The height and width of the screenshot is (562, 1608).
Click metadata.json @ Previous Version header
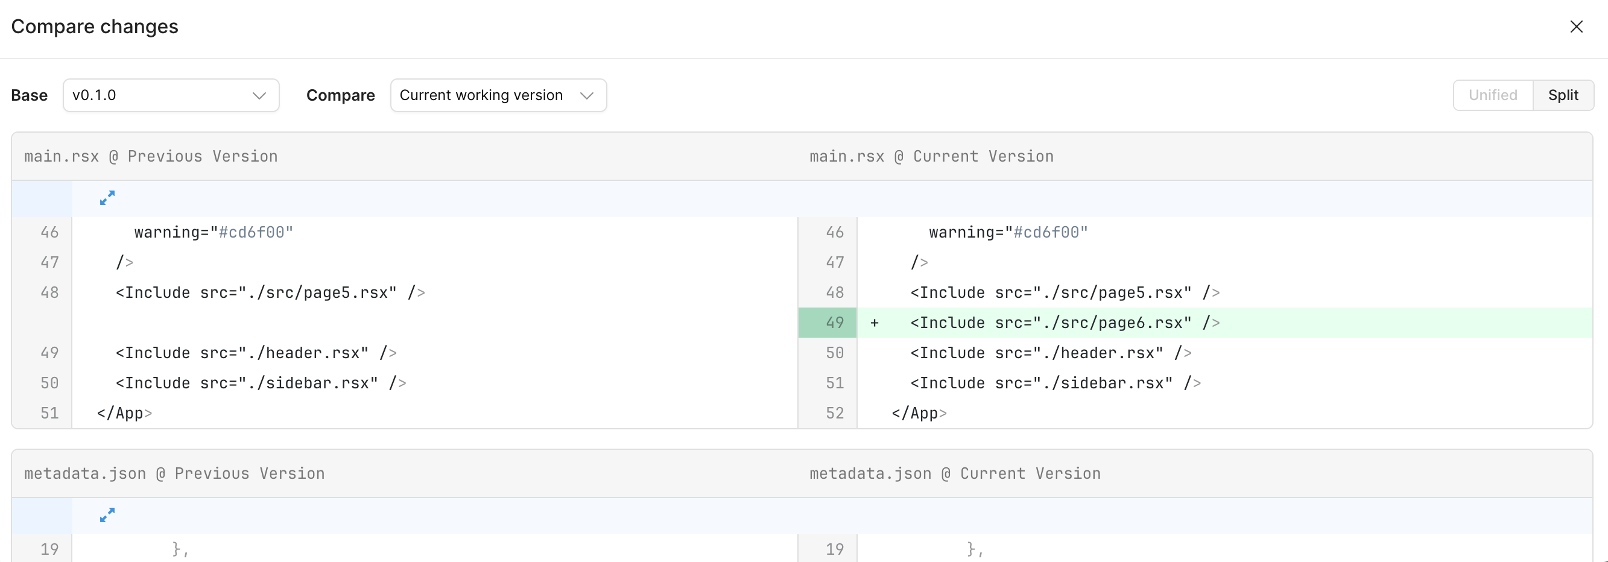coord(174,473)
